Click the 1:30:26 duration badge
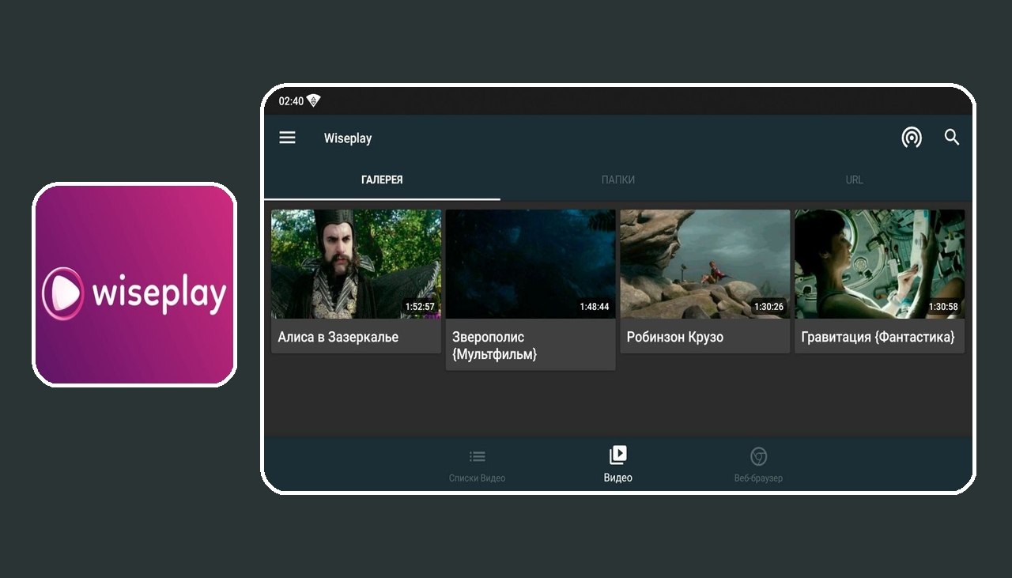Screen dimensions: 1012x578 pos(768,306)
